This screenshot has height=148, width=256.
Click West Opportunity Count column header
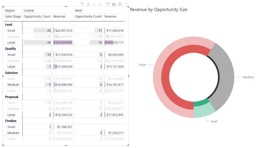click(x=88, y=16)
